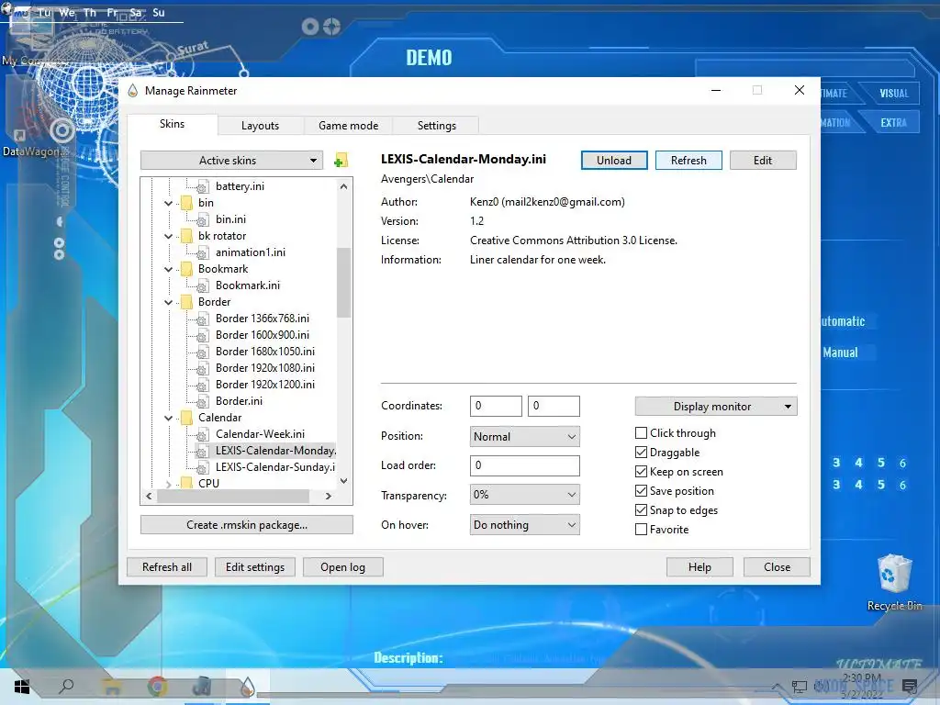Select LEXIS-Calendar-Sunday skin in tree
This screenshot has width=940, height=705.
[275, 467]
